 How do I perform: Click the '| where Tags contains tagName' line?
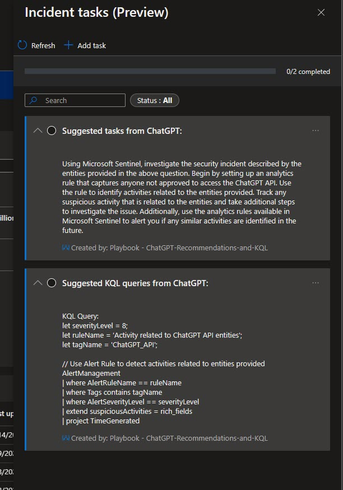pyautogui.click(x=112, y=392)
